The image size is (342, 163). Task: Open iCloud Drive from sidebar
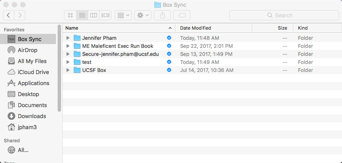click(28, 72)
